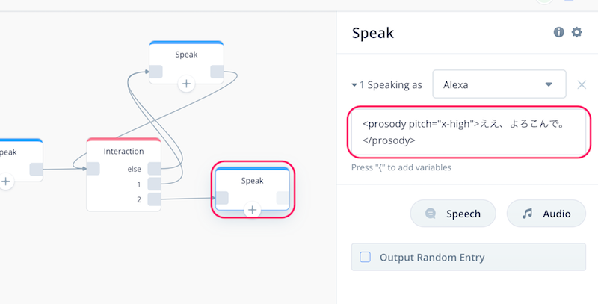
Task: Add step below the selected Speak block
Action: click(x=252, y=210)
